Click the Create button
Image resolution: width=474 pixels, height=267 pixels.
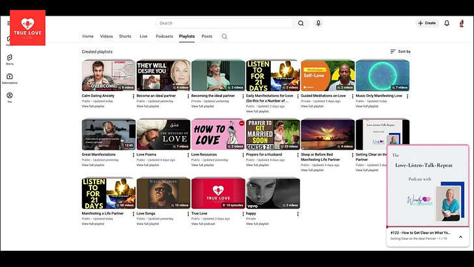(x=426, y=23)
